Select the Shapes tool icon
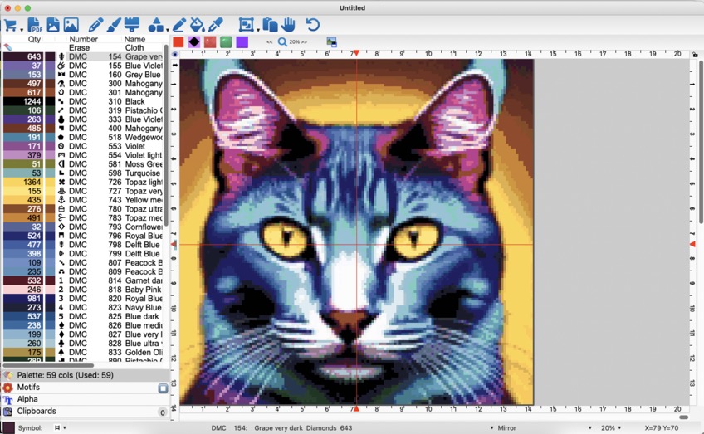 click(x=156, y=25)
